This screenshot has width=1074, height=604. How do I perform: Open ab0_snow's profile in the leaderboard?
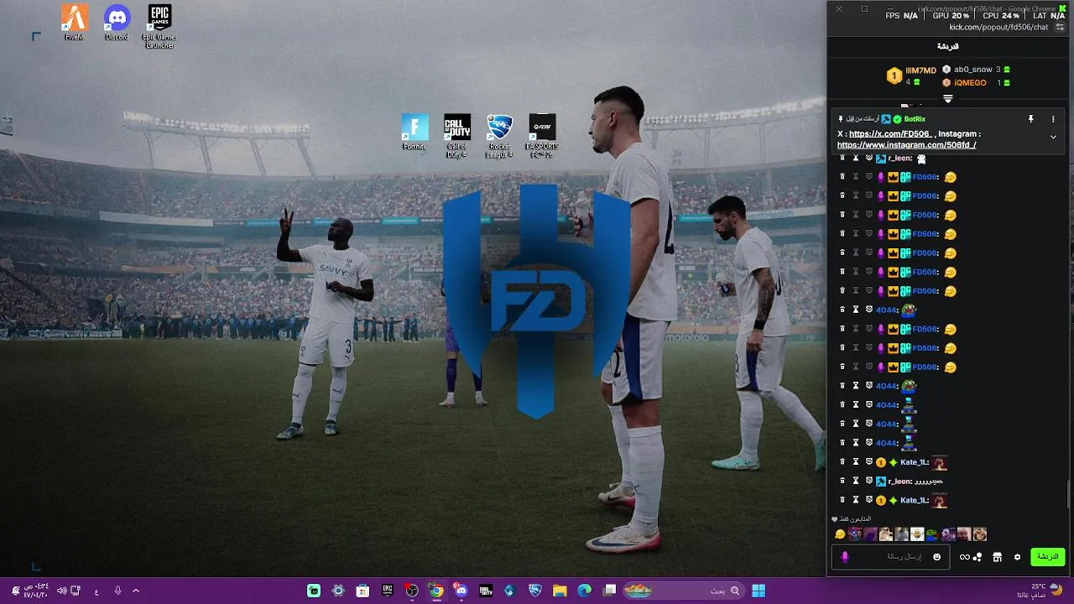point(972,70)
